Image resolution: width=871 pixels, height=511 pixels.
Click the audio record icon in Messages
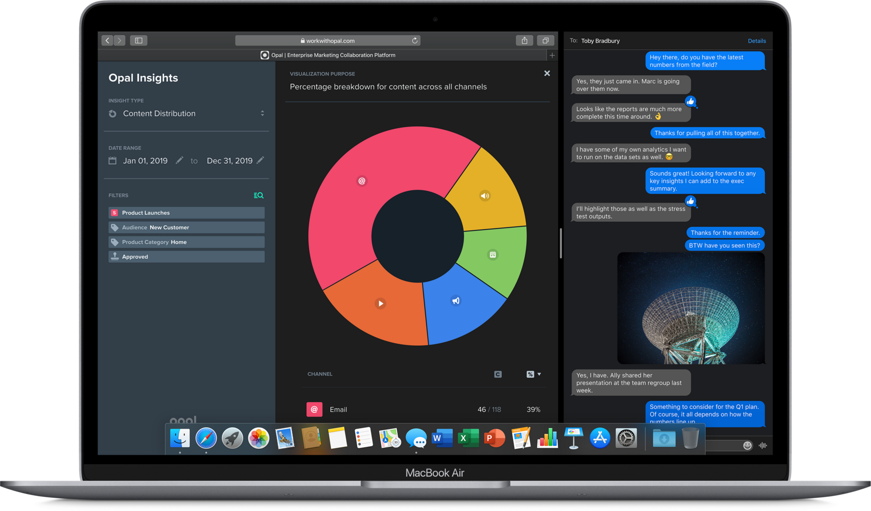coord(763,446)
